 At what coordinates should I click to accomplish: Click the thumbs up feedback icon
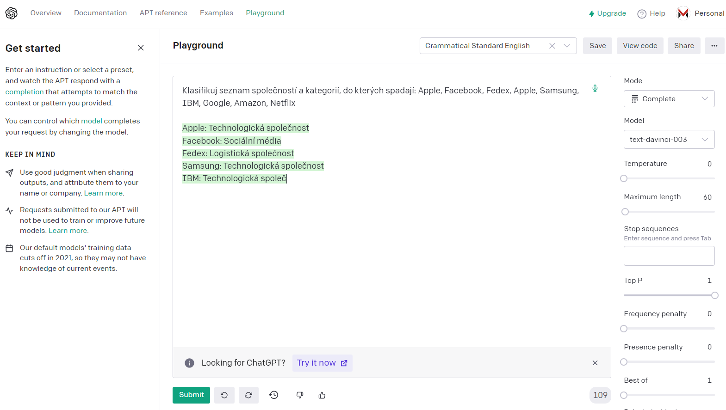322,395
